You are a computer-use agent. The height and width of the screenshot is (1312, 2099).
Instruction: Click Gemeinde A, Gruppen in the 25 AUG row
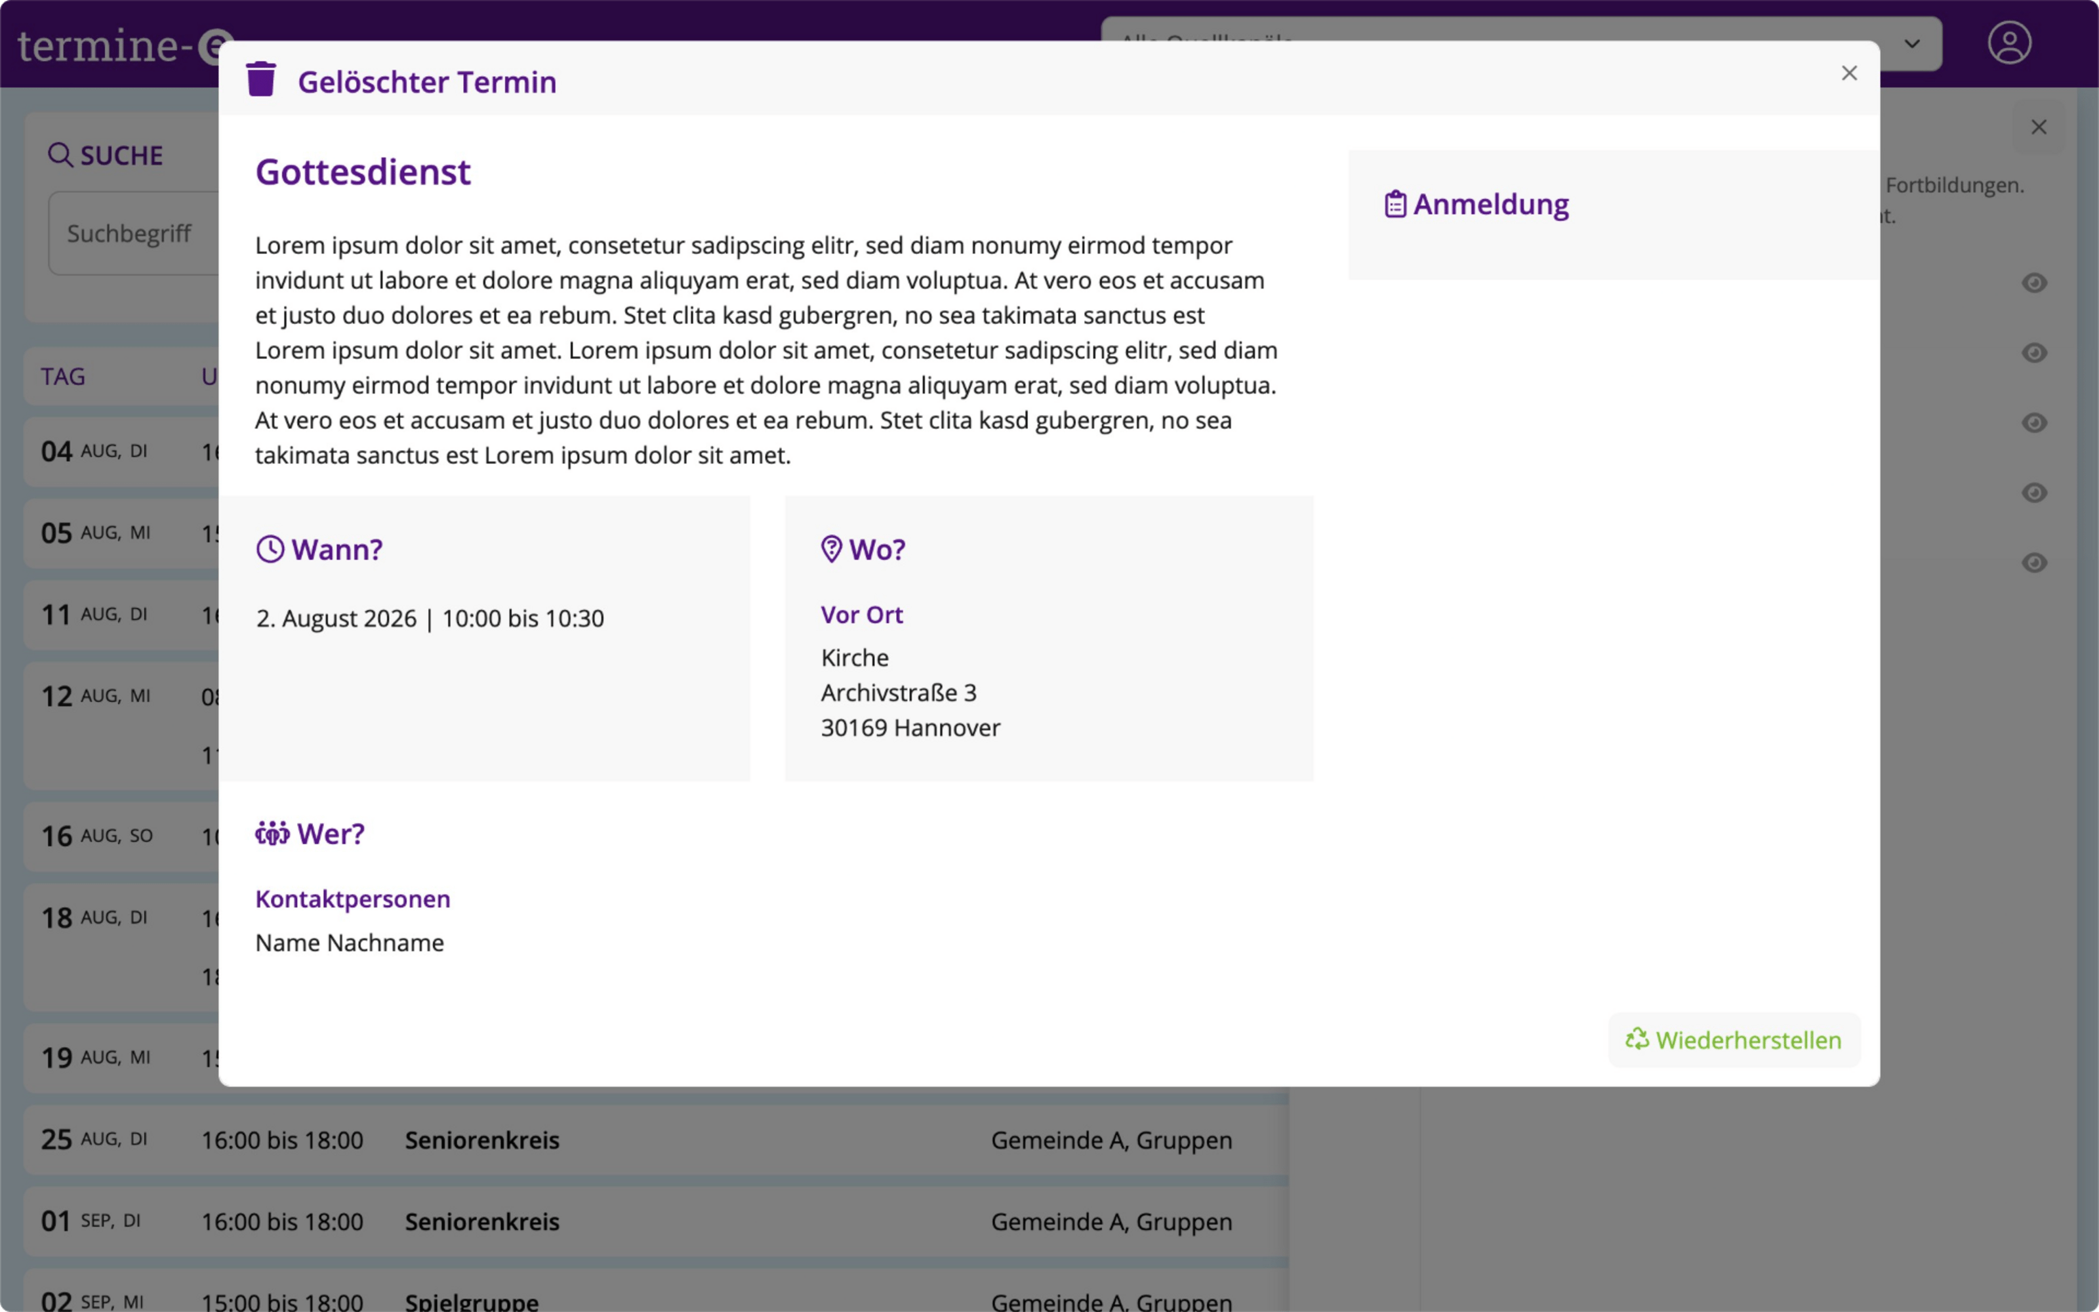[1111, 1140]
